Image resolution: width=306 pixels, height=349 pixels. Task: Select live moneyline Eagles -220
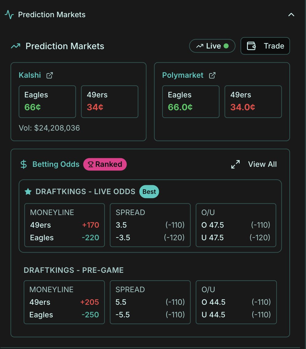(x=65, y=238)
